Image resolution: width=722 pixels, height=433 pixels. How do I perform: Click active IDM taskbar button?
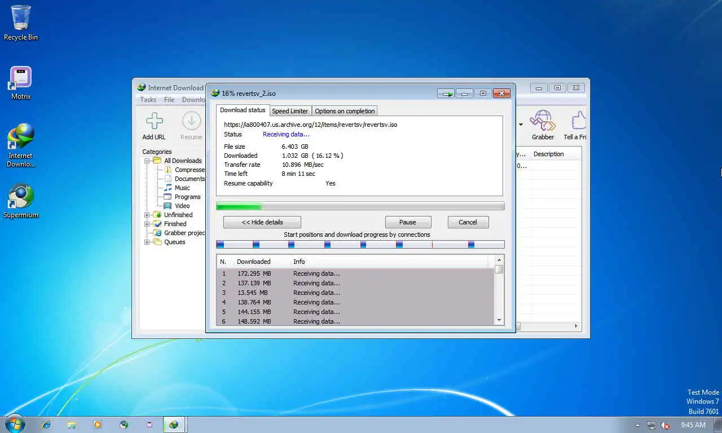174,425
